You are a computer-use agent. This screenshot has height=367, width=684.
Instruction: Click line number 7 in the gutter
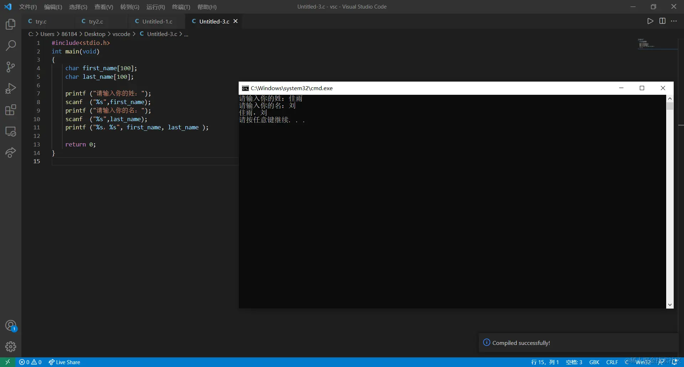click(38, 93)
